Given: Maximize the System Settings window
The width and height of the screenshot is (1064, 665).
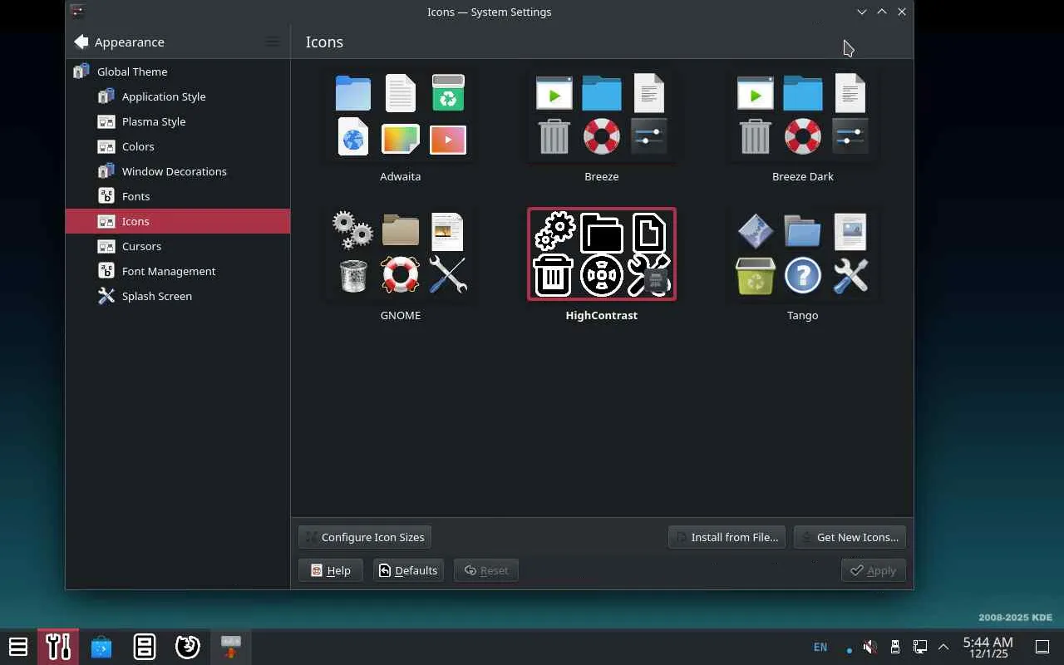Looking at the screenshot, I should (882, 12).
